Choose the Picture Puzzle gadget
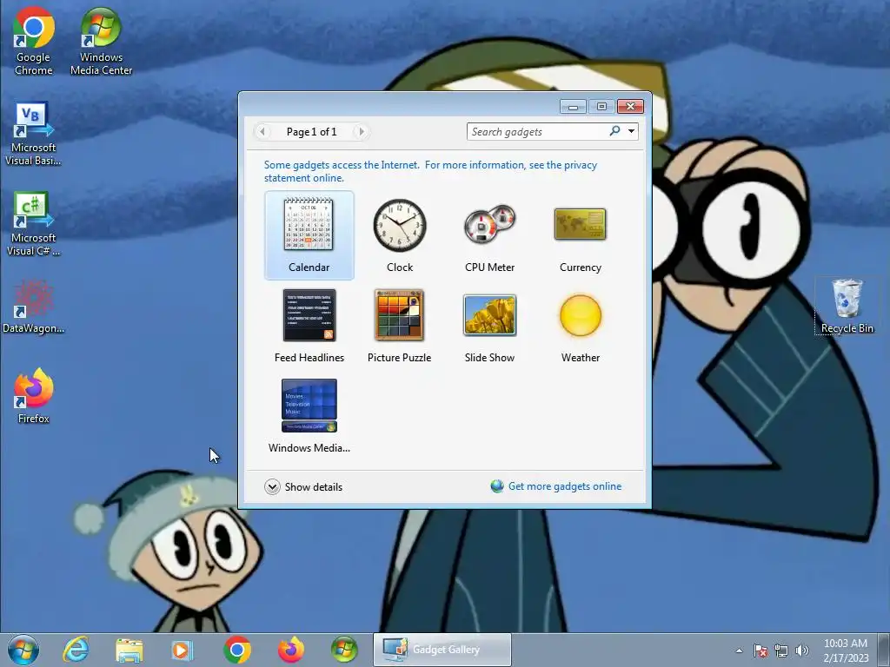890x667 pixels. click(400, 326)
